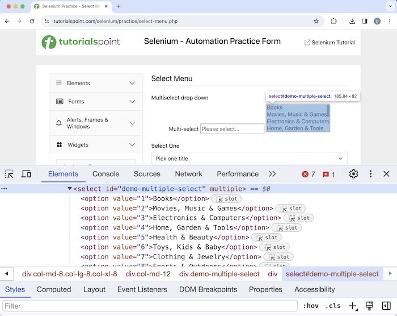Open DevTools settings gear
Viewport: 397px width, 316px height.
(x=353, y=174)
